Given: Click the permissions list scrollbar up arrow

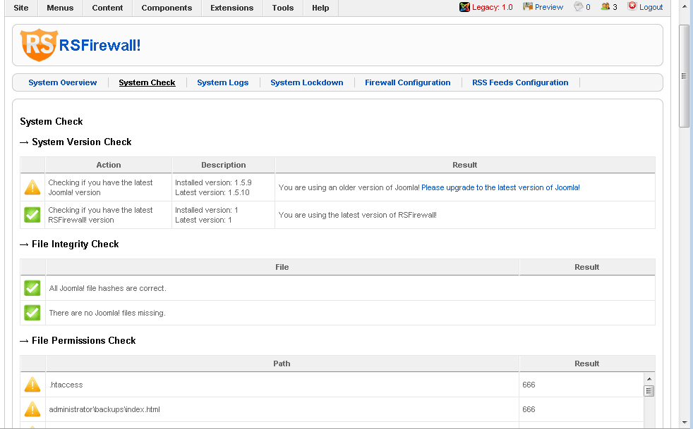Looking at the screenshot, I should [x=649, y=379].
